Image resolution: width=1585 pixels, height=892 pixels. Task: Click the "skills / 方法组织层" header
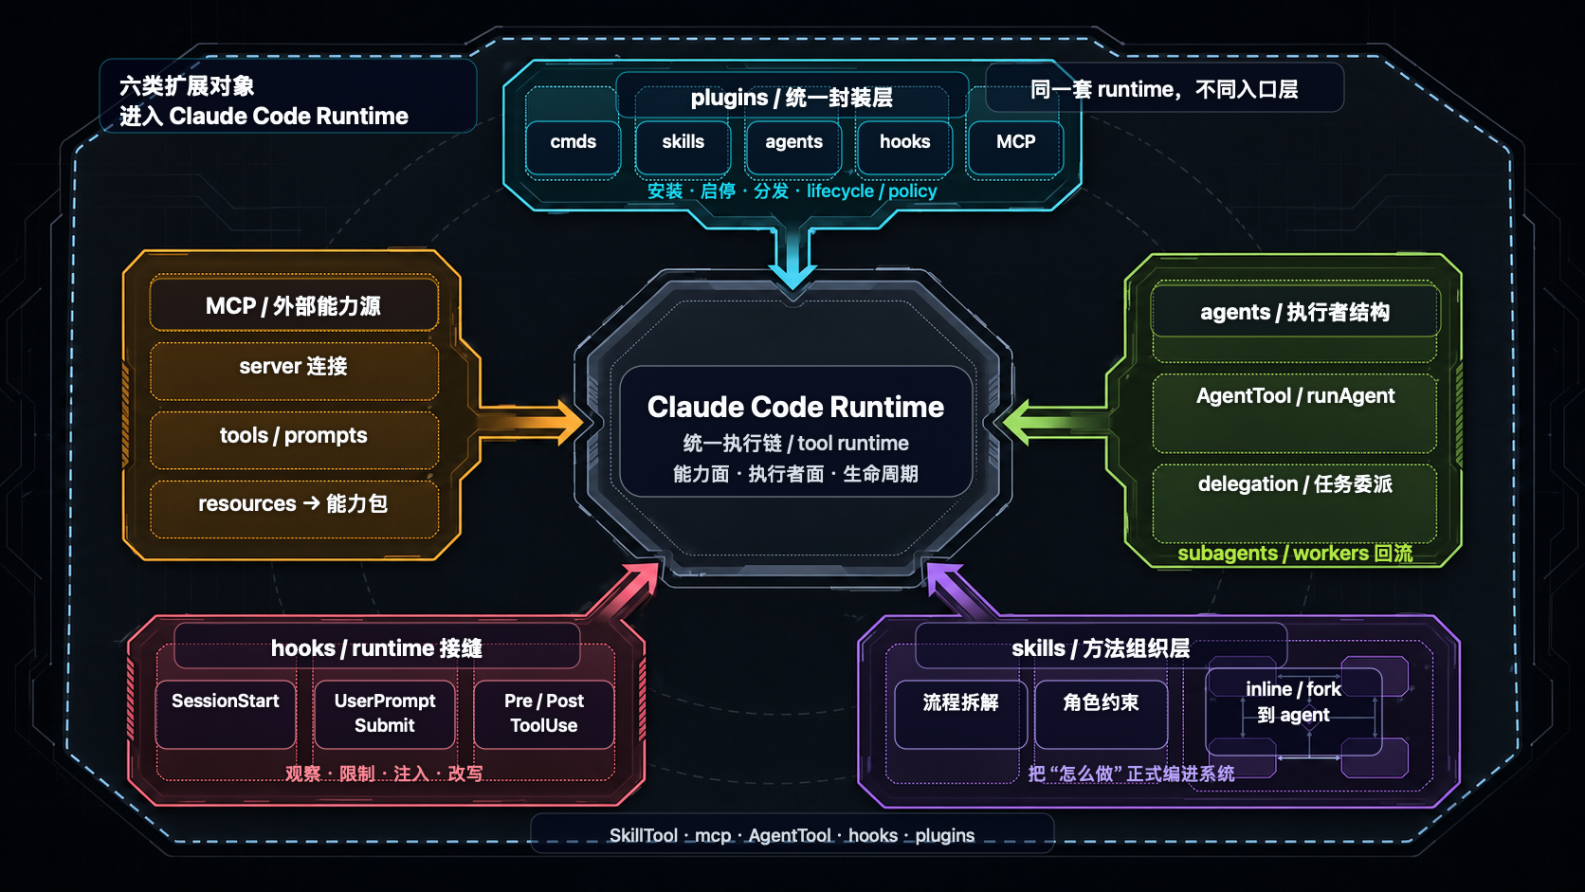(1101, 647)
